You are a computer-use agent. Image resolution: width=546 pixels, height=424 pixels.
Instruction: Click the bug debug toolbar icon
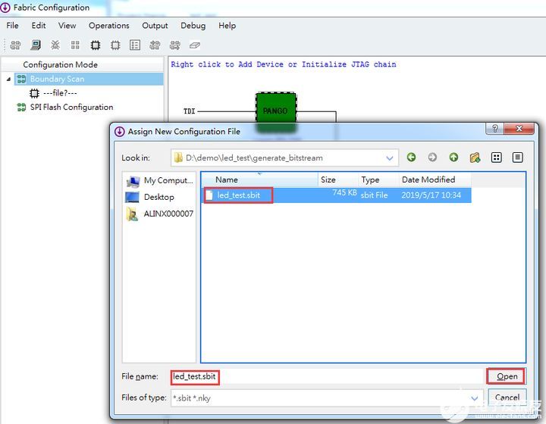tap(55, 45)
